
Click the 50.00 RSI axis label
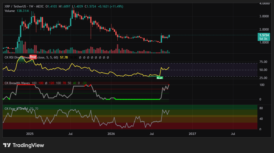[263, 70]
